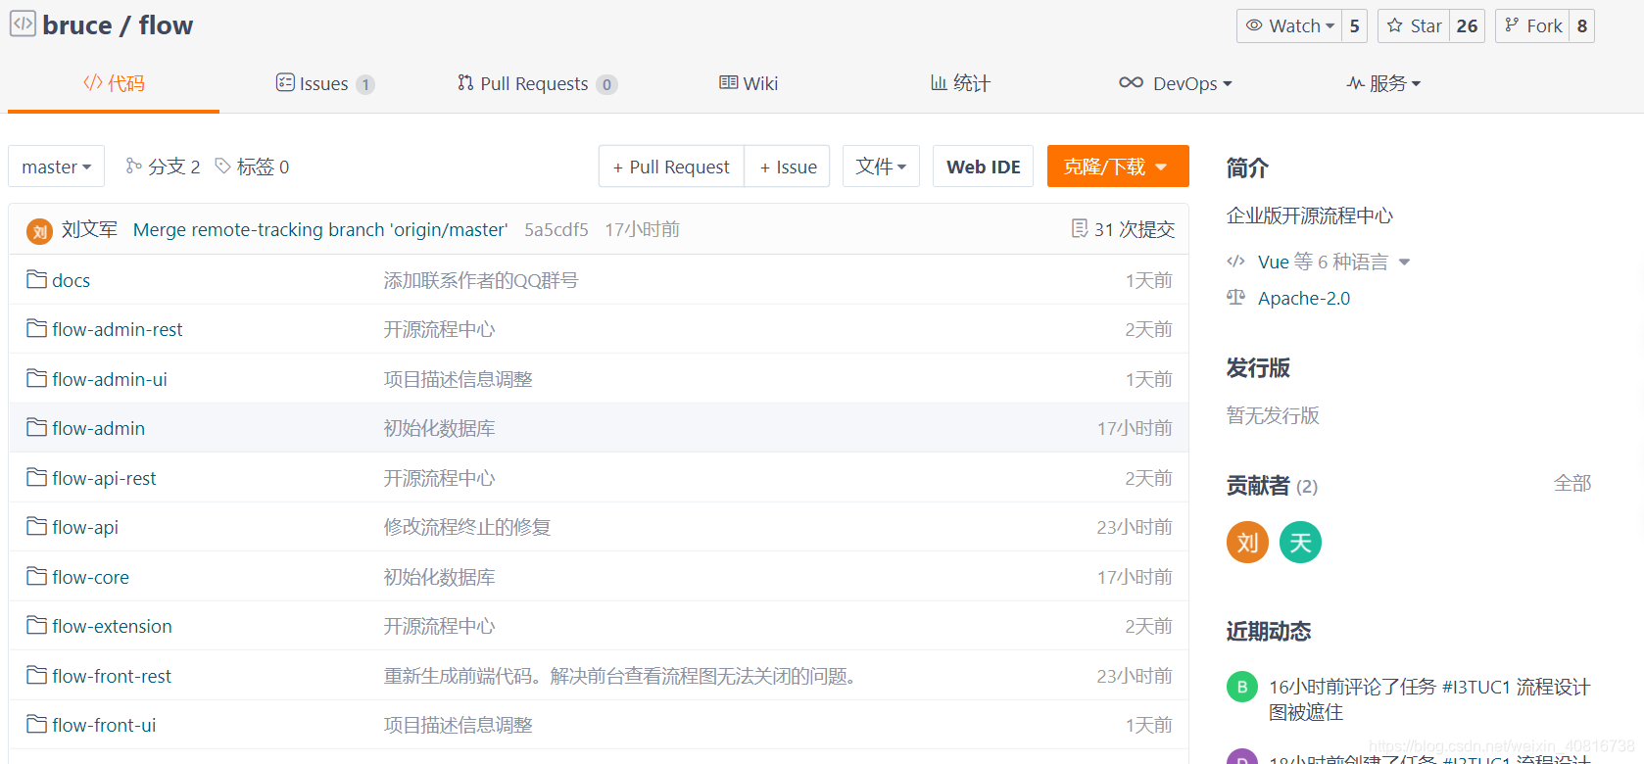
Task: Expand the 服务 menu
Action: click(x=1383, y=83)
